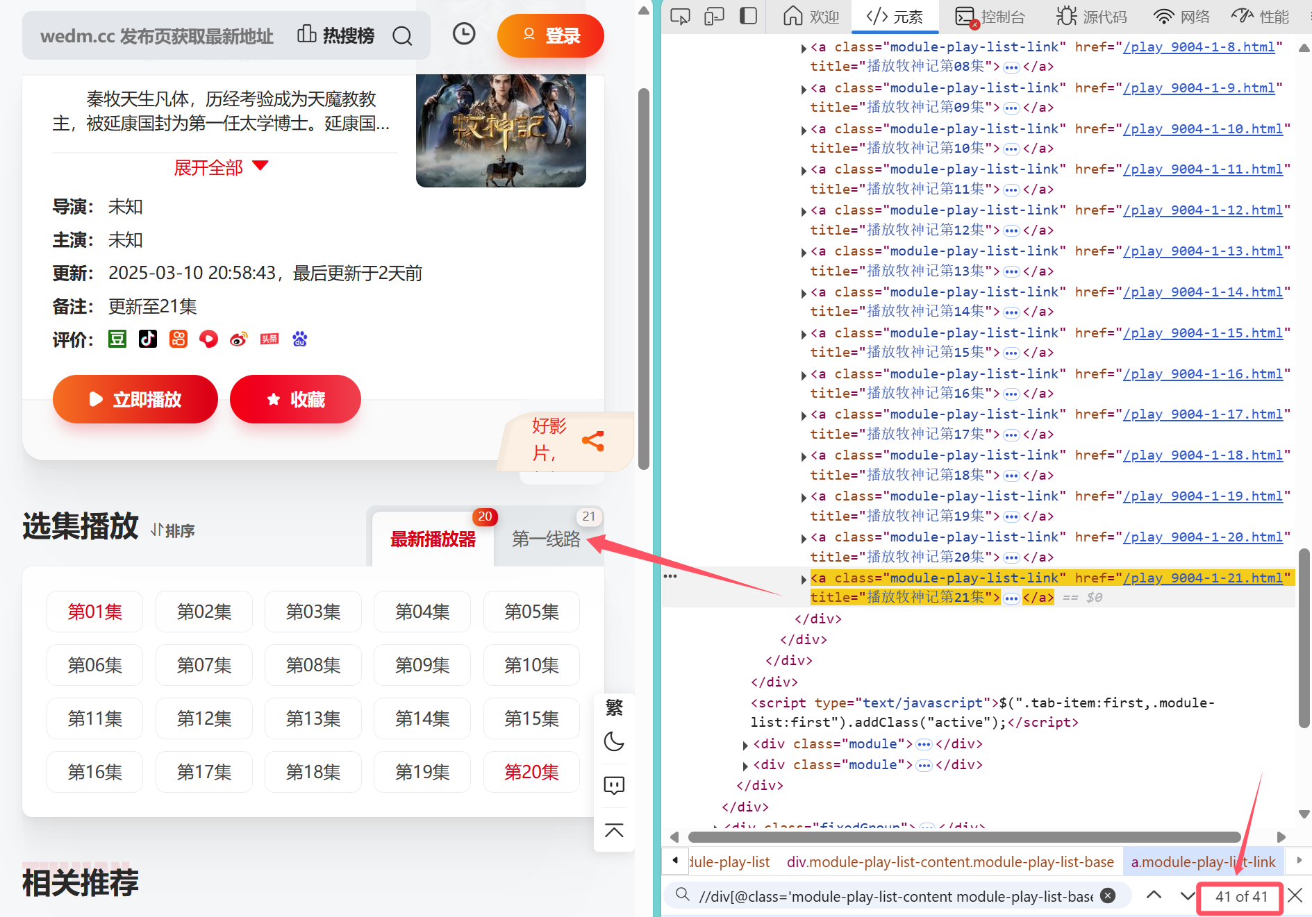
Task: Expand the 第21集 anchor node
Action: point(804,579)
